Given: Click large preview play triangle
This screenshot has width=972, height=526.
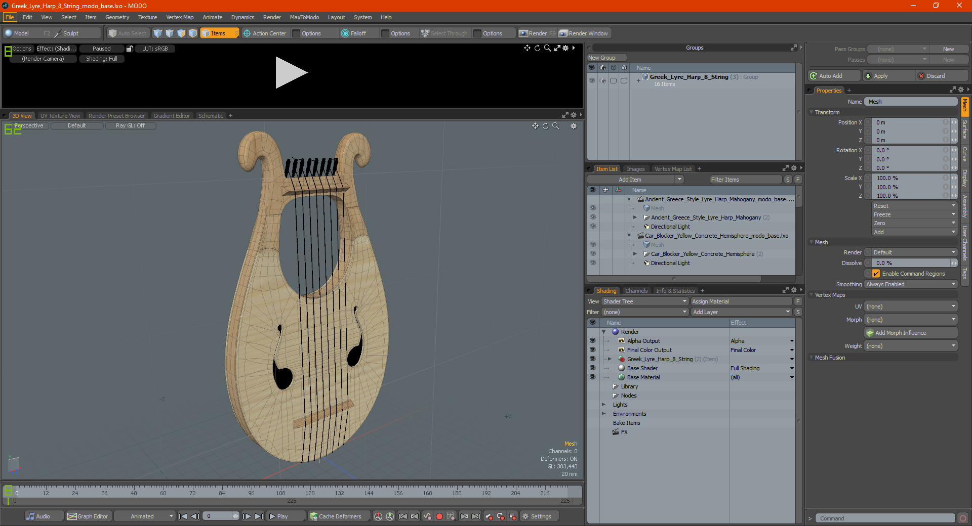Looking at the screenshot, I should [x=291, y=73].
